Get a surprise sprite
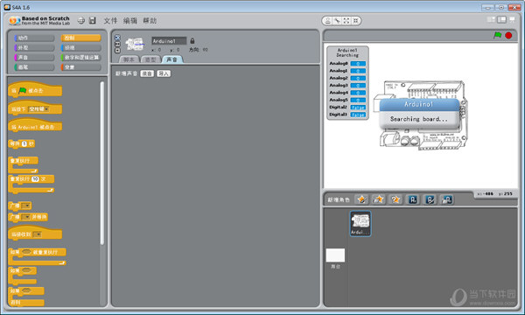Viewport: 525px width, 315px height. click(395, 199)
